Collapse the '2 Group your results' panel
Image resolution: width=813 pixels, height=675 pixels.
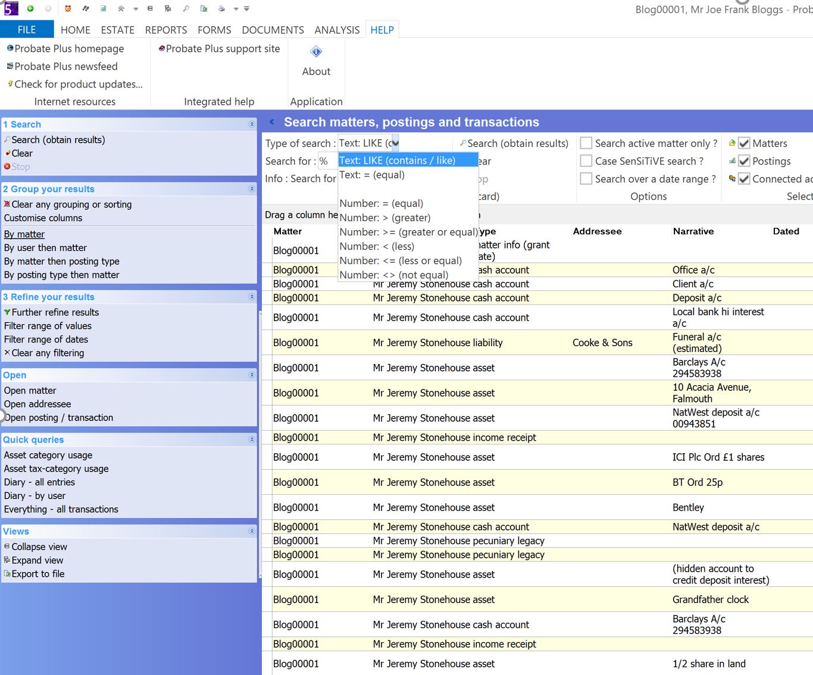[252, 189]
